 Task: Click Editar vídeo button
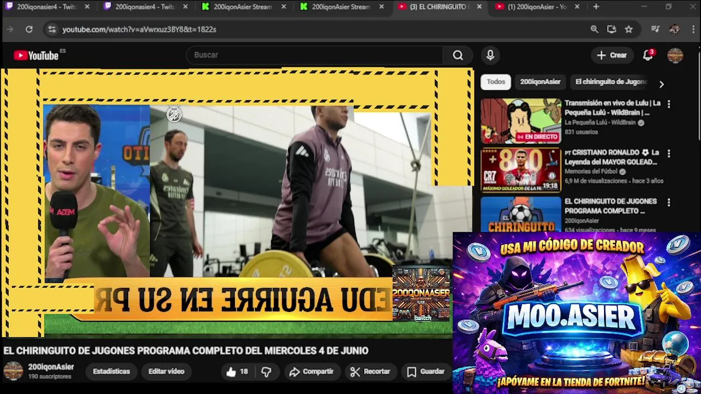(x=166, y=372)
